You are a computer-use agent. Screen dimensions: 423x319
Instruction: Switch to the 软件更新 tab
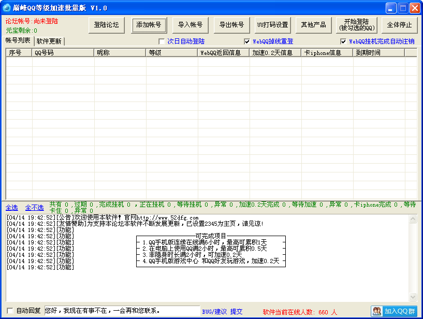click(49, 41)
